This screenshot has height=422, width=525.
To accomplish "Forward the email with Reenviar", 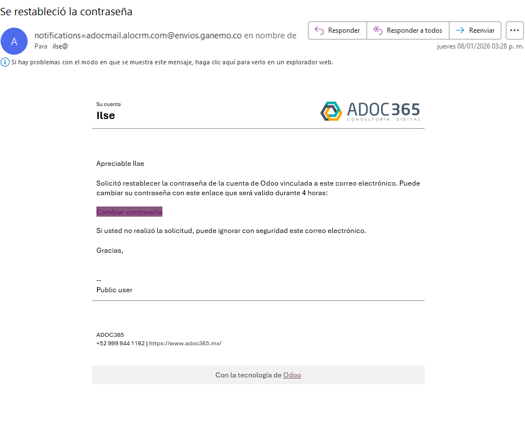I will [475, 30].
